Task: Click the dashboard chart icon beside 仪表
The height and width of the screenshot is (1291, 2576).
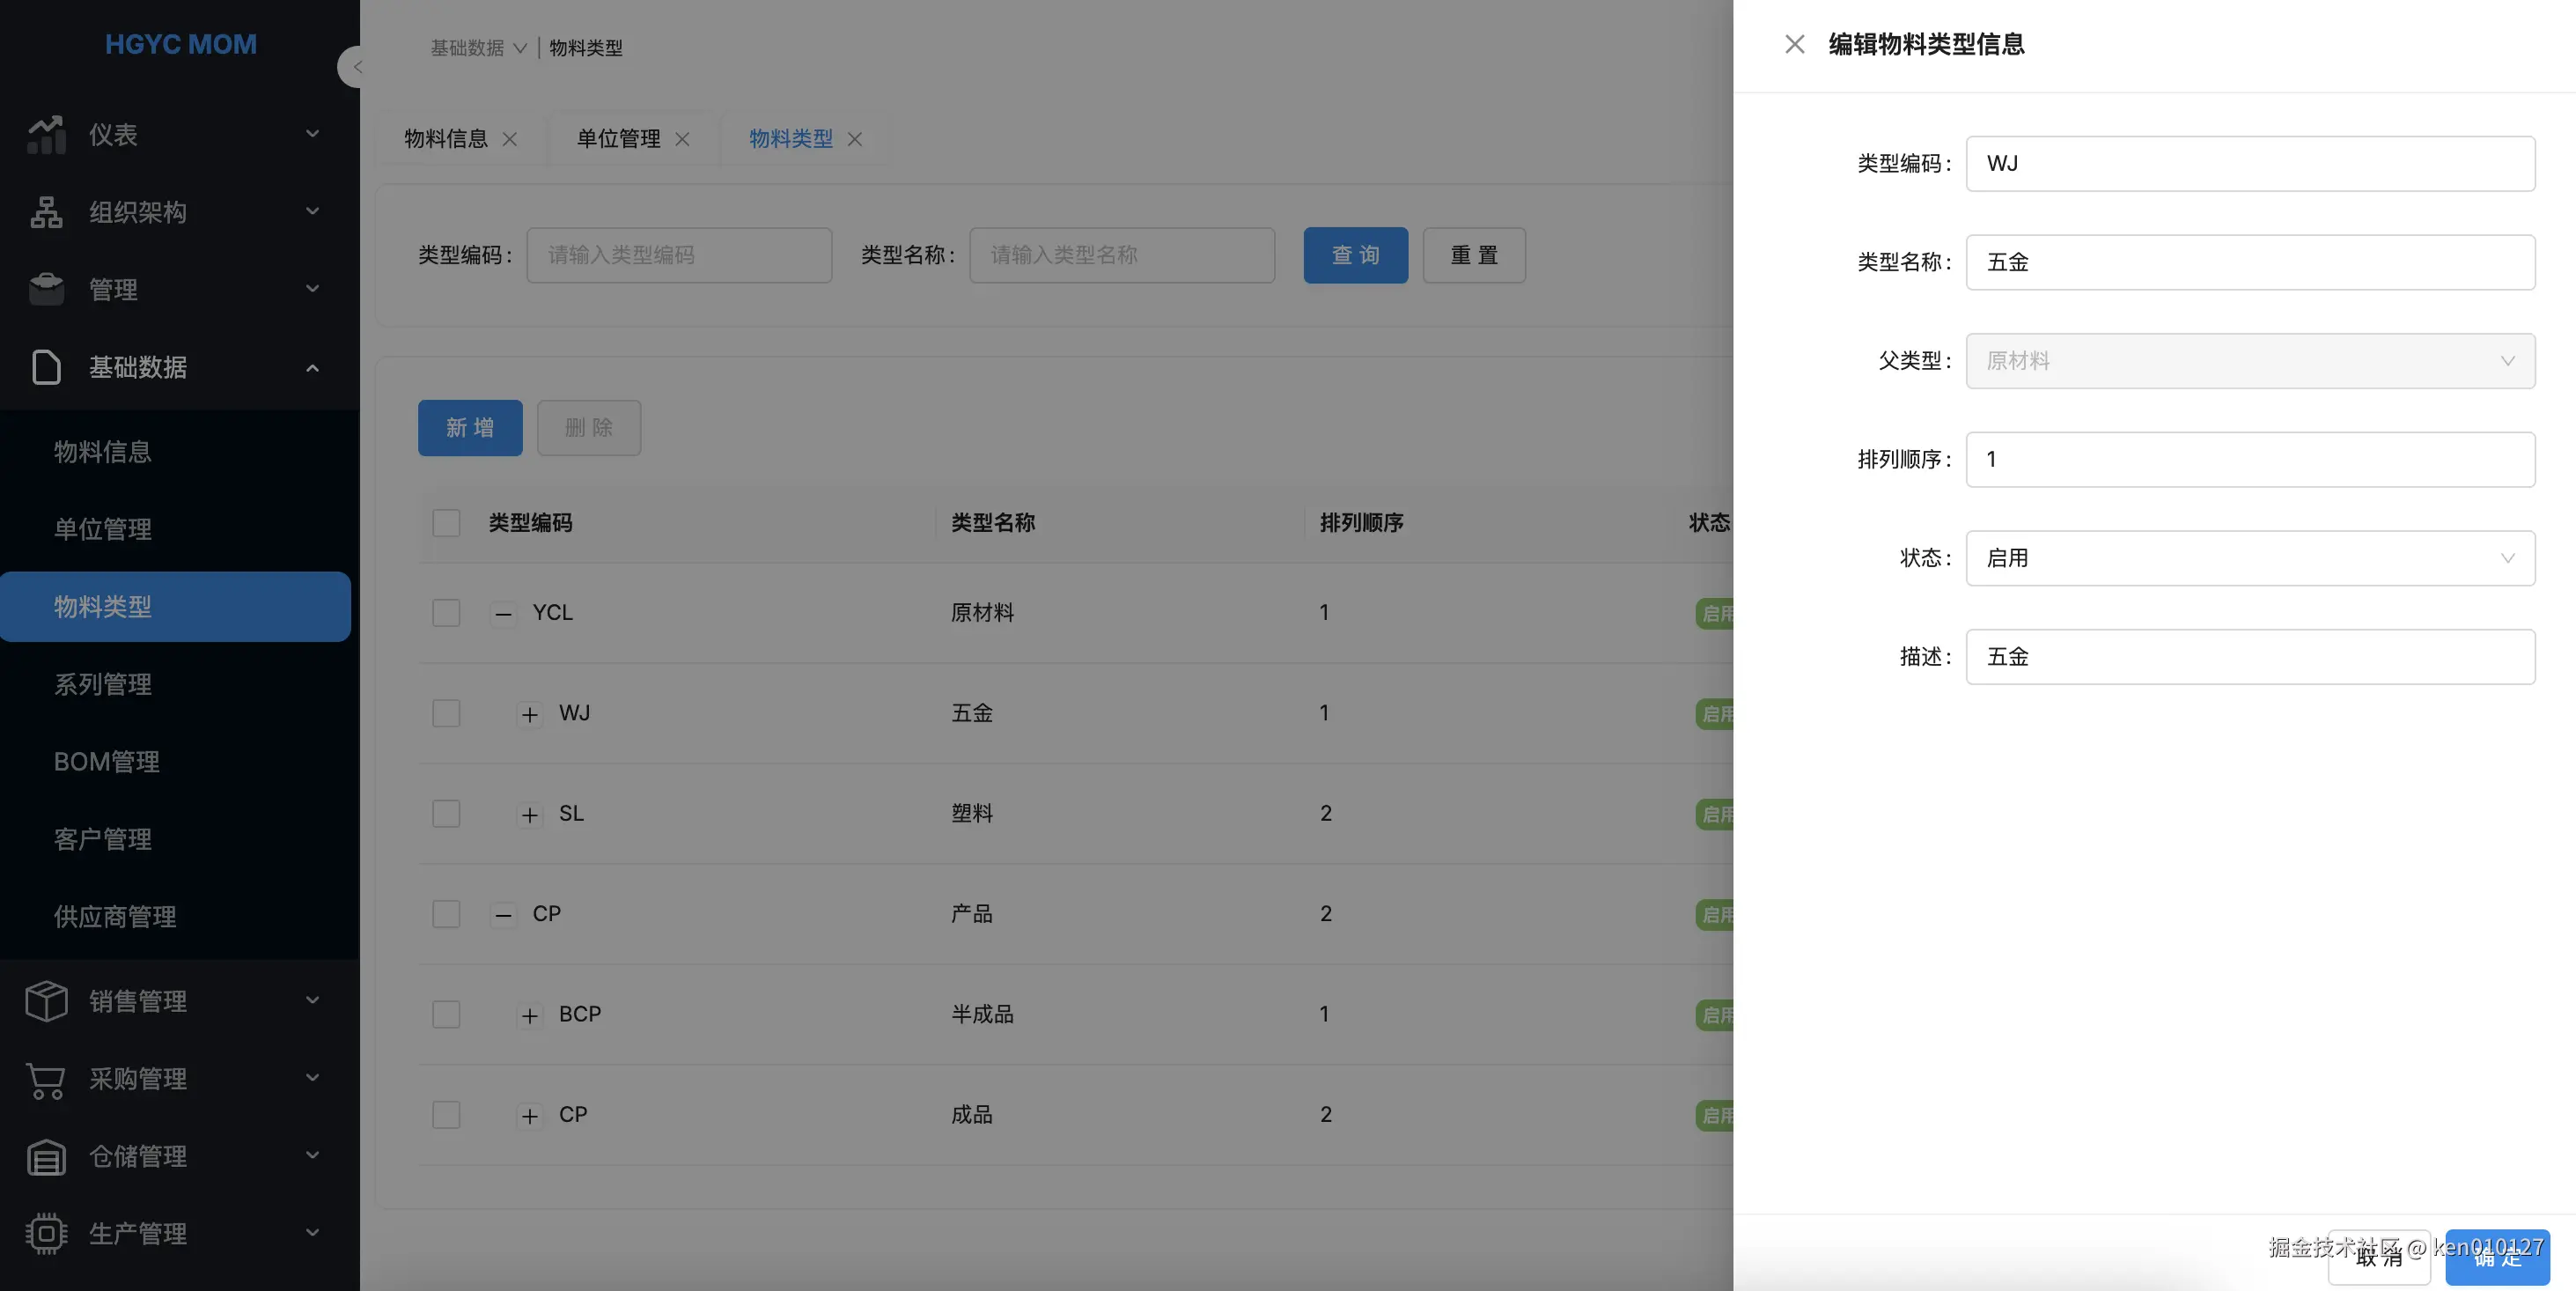Action: click(46, 134)
